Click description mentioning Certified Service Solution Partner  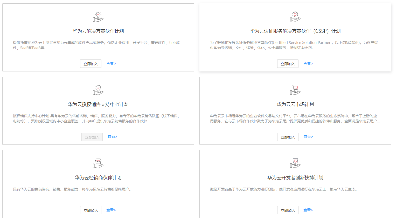(x=294, y=45)
